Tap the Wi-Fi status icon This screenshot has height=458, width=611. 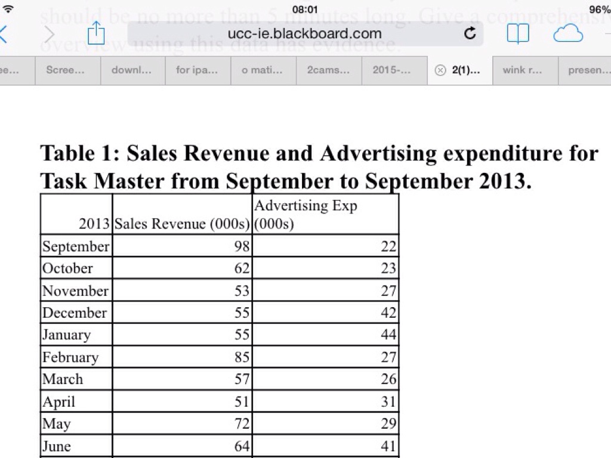click(x=8, y=10)
